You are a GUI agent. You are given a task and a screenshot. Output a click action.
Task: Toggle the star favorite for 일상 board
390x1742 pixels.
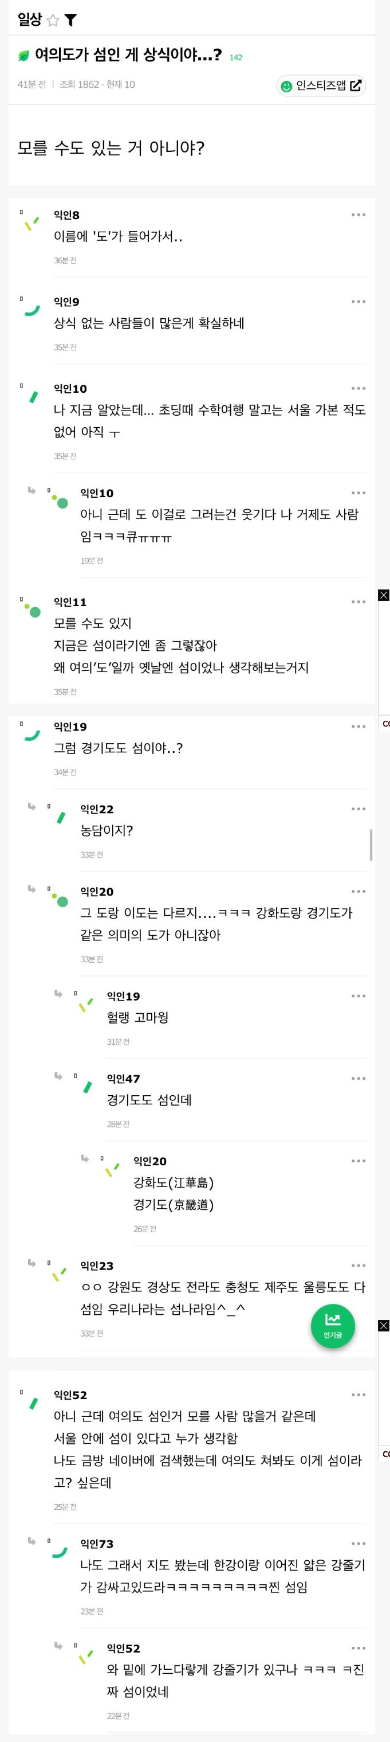(53, 20)
